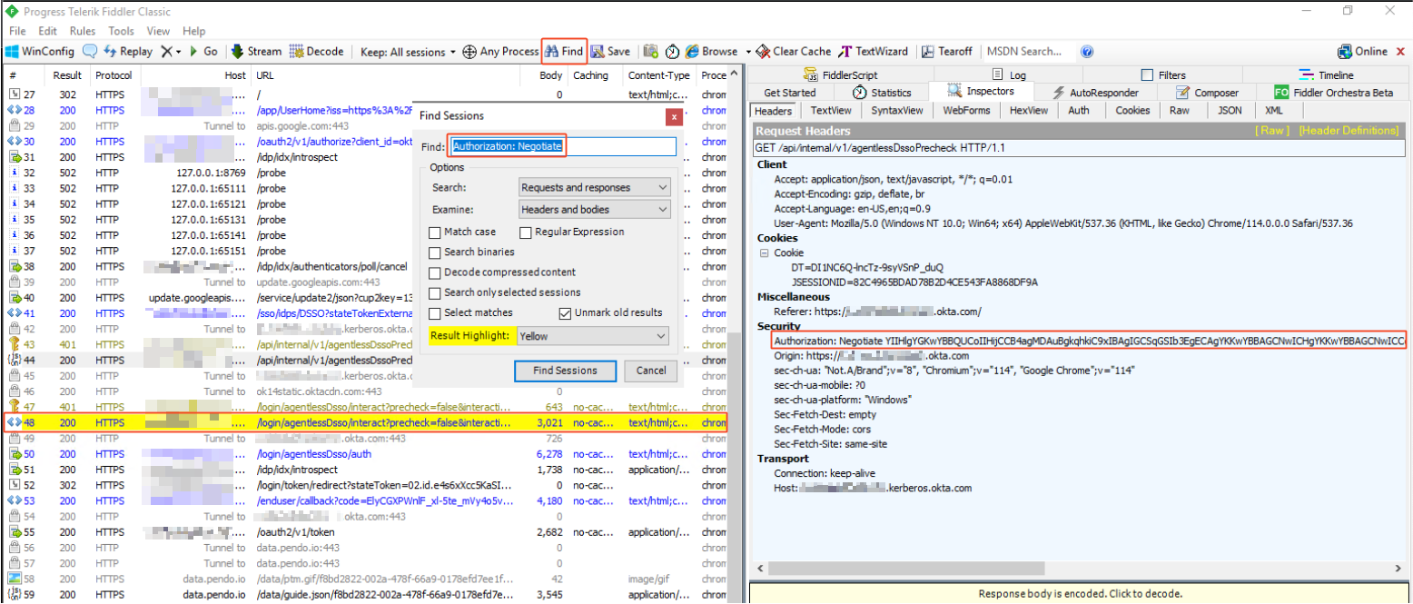Open WinConfig from the toolbar
The image size is (1413, 604).
point(41,52)
